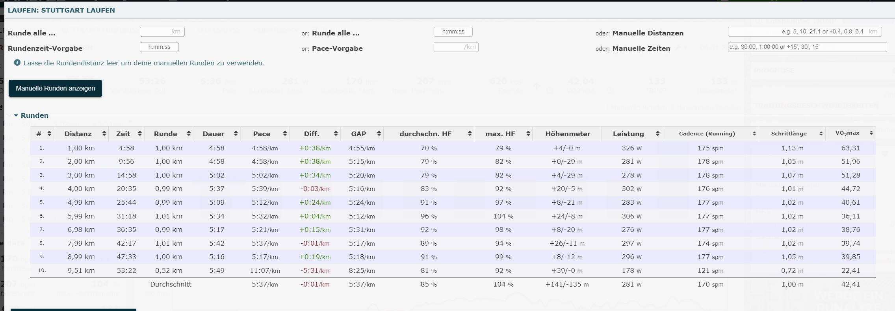Click the Runde alle h:mm:ss time field

[453, 31]
